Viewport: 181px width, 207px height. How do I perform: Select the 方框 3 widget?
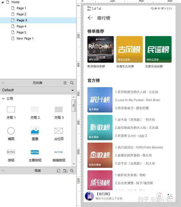coord(59,113)
